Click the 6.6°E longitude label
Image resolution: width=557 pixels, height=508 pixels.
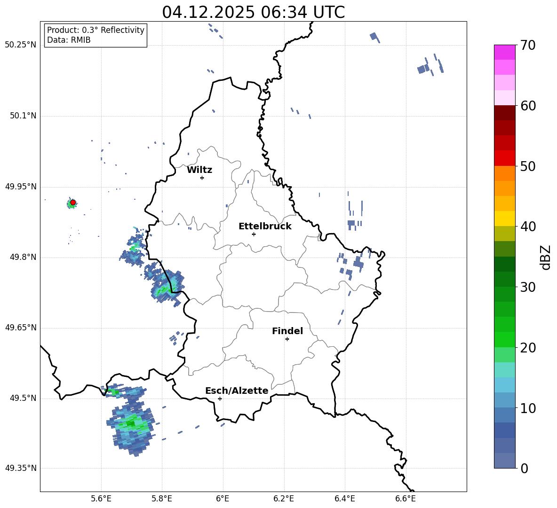[406, 499]
